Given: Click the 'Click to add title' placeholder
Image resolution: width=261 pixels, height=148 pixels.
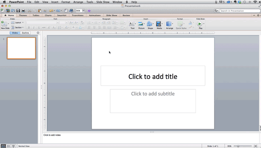Looking at the screenshot, I should tap(153, 76).
